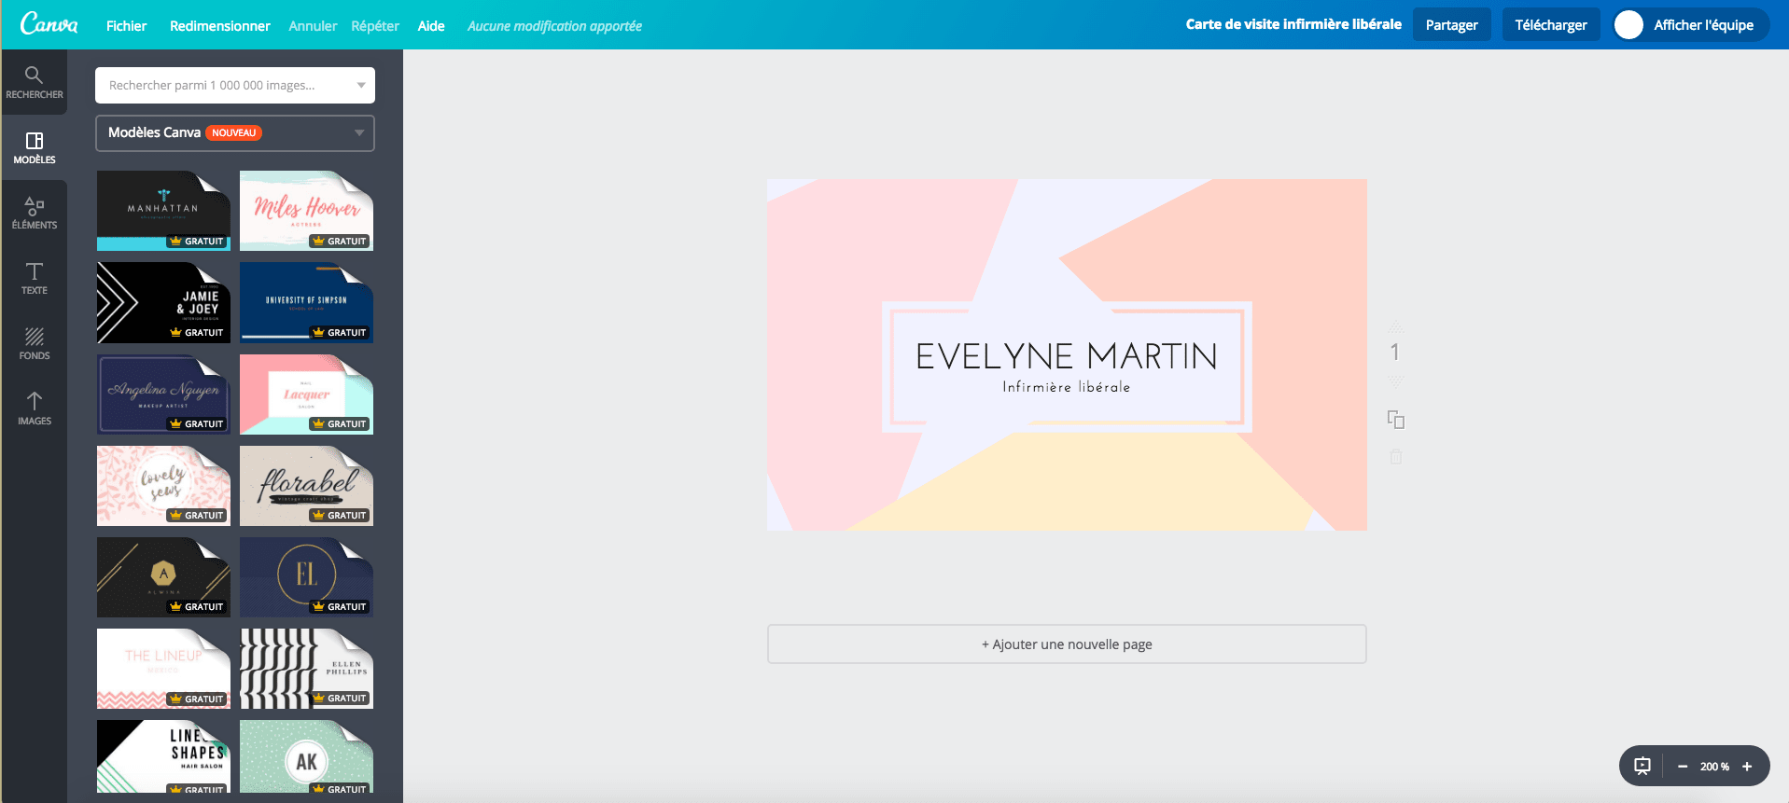1789x803 pixels.
Task: Open the Rechercher search panel
Action: [x=35, y=82]
